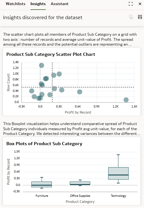The image size is (144, 208).
Task: Close the insights panel
Action: pos(140,4)
